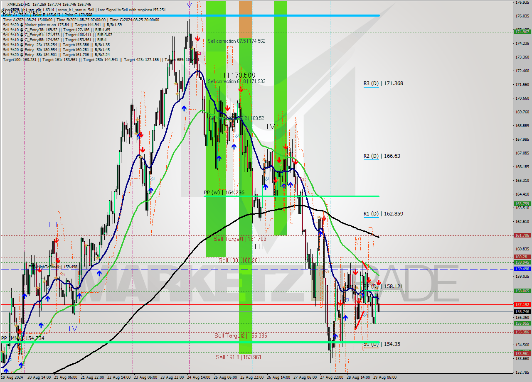This screenshot has height=382, width=532.
Task: Click the 155.386 red price tag
Action: [522, 332]
